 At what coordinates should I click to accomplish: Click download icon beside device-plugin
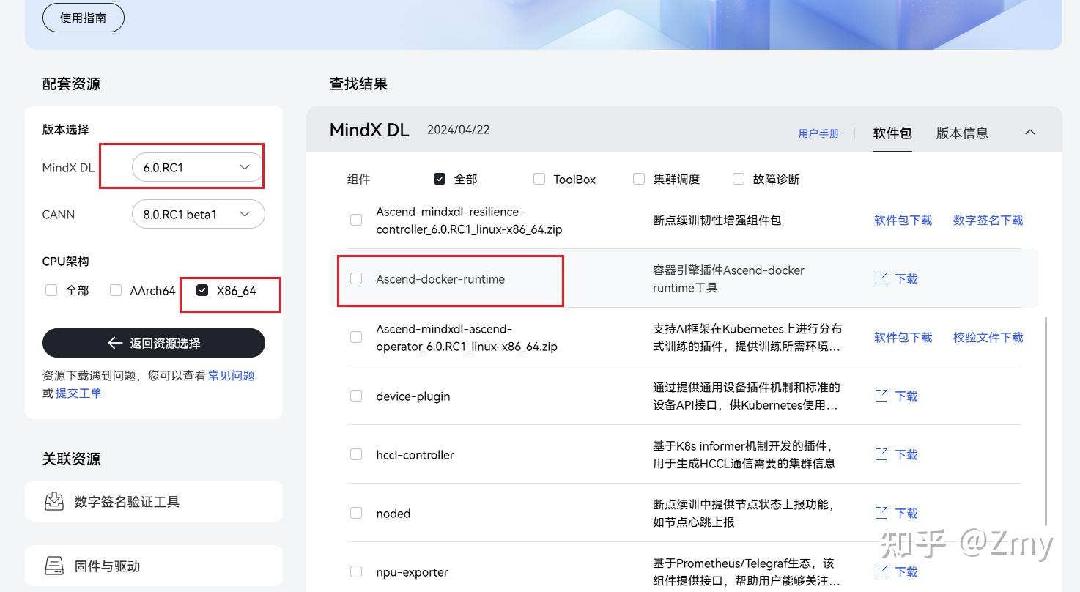coord(881,396)
